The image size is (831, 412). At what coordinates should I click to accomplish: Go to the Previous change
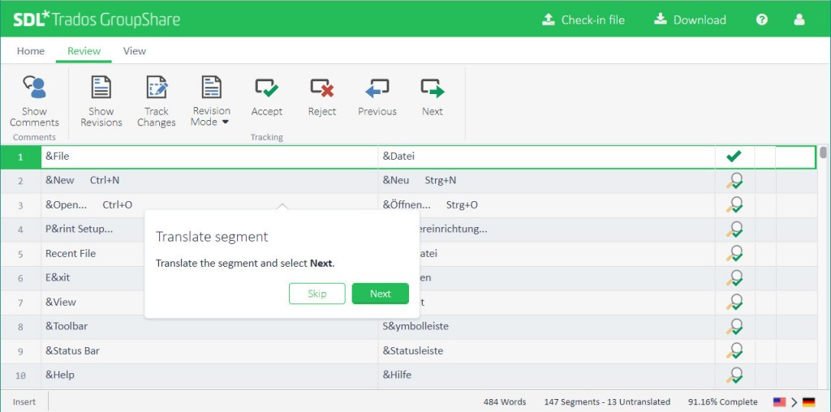tap(377, 88)
